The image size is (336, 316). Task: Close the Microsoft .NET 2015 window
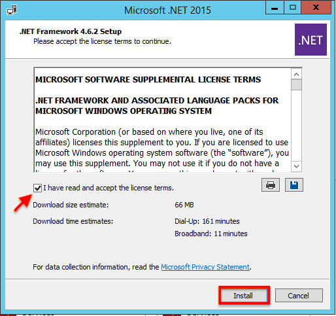click(316, 8)
